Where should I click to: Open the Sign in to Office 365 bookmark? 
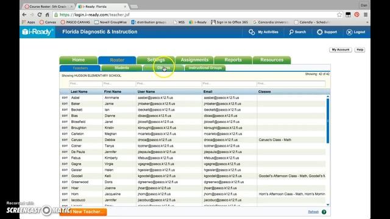229,22
